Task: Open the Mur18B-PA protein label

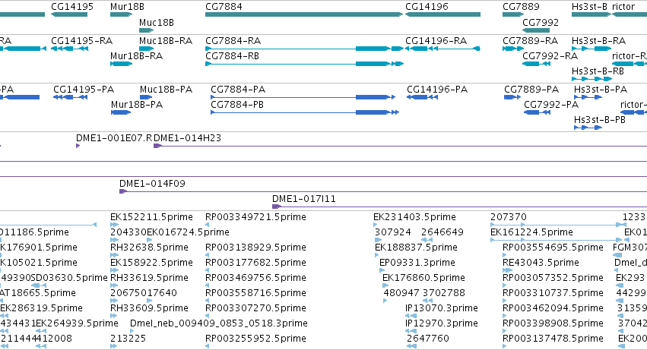Action: [x=137, y=105]
